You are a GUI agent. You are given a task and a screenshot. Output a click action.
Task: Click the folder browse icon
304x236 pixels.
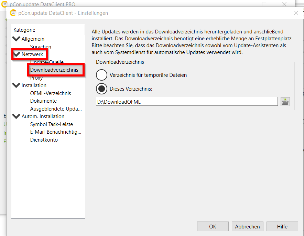[285, 102]
